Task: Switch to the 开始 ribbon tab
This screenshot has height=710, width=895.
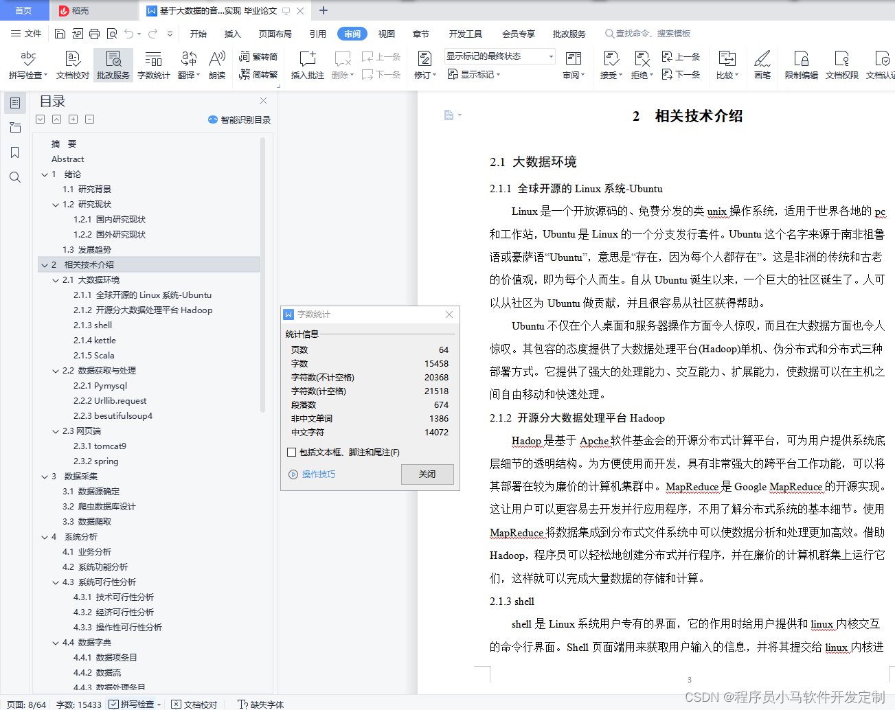Action: coord(199,34)
